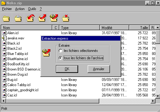Open an archive using the second toolbar icon

pyautogui.click(x=18, y=18)
